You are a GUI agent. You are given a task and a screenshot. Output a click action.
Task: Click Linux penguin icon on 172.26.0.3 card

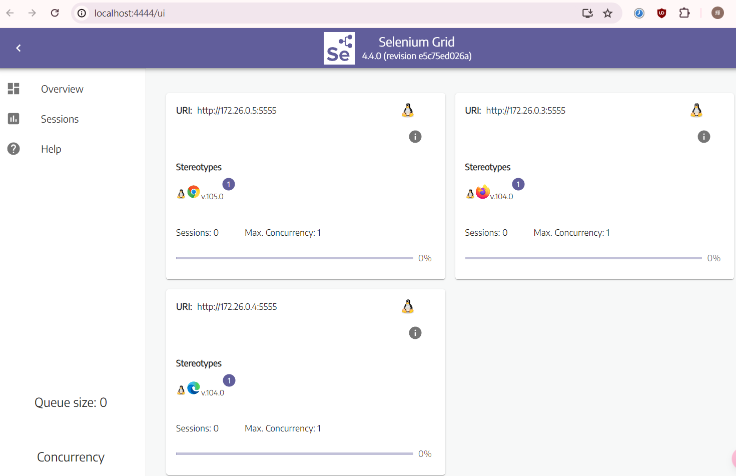click(x=696, y=110)
